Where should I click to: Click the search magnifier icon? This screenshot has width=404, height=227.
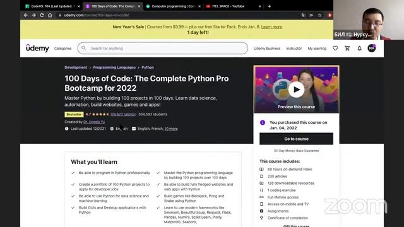[x=84, y=48]
